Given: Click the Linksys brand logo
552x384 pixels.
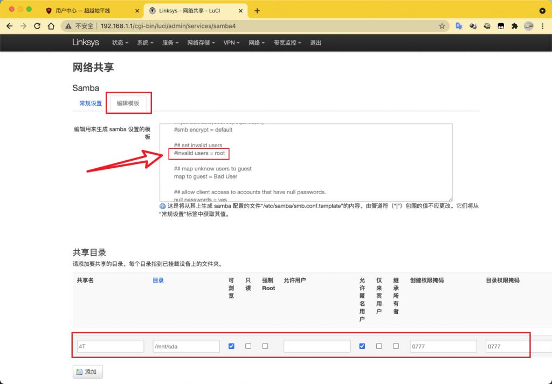Looking at the screenshot, I should tap(86, 43).
